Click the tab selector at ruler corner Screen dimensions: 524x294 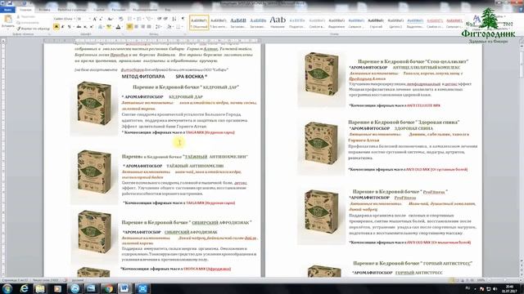(3, 41)
